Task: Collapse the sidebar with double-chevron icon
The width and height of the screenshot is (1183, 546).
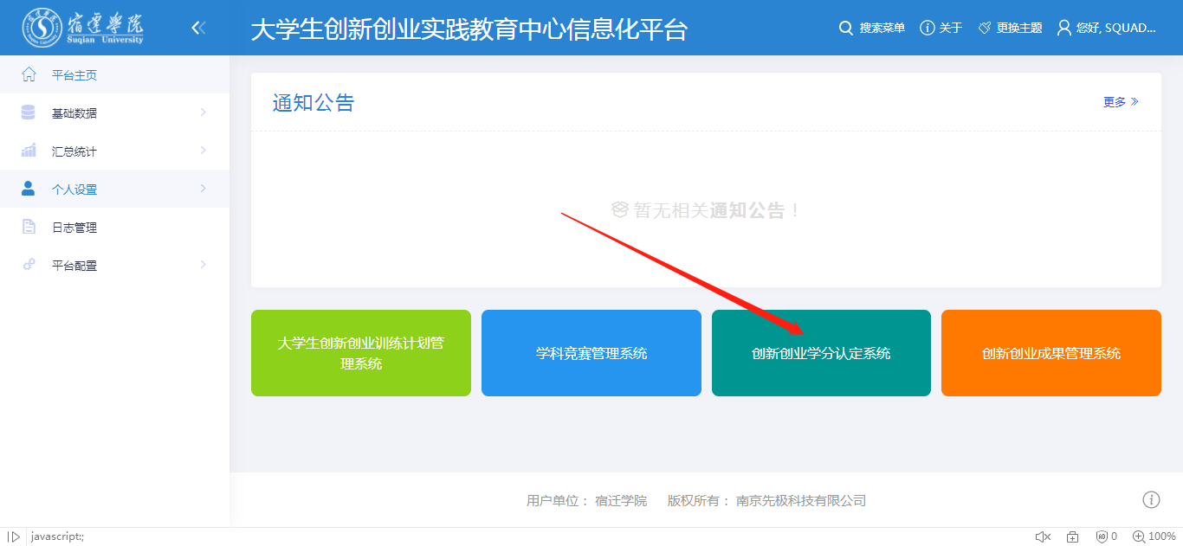Action: click(x=198, y=28)
